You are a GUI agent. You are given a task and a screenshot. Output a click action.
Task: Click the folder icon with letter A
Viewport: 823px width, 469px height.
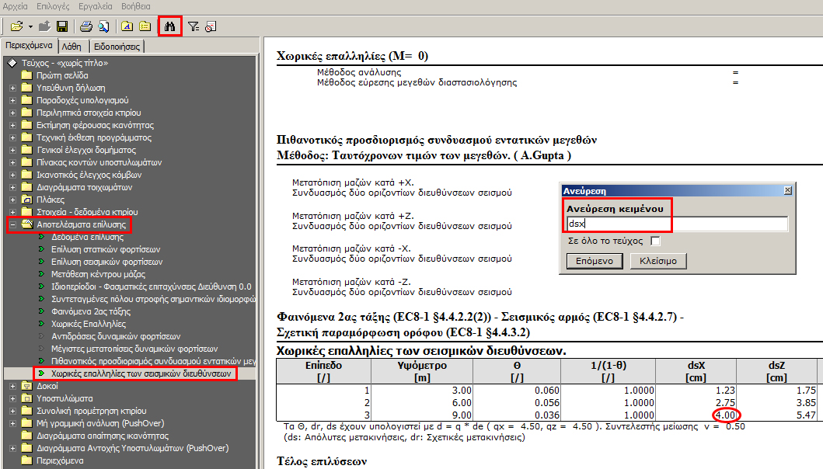[x=127, y=26]
